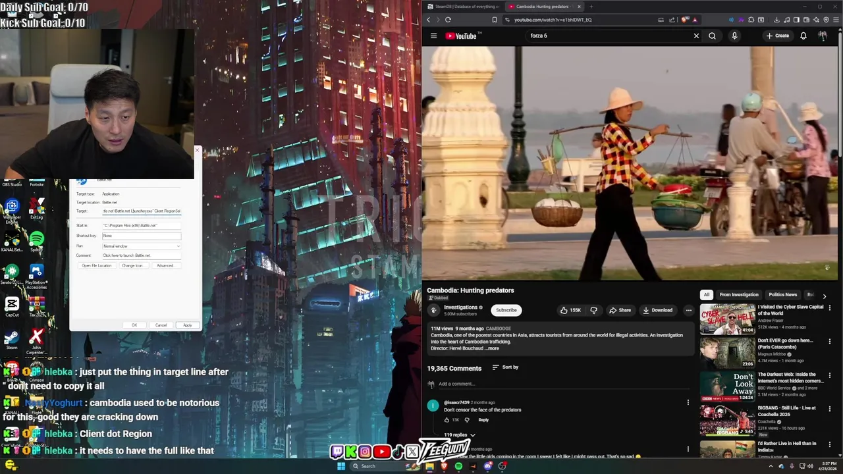This screenshot has width=843, height=474.
Task: Open CapCut desktop shortcut
Action: pos(12,307)
